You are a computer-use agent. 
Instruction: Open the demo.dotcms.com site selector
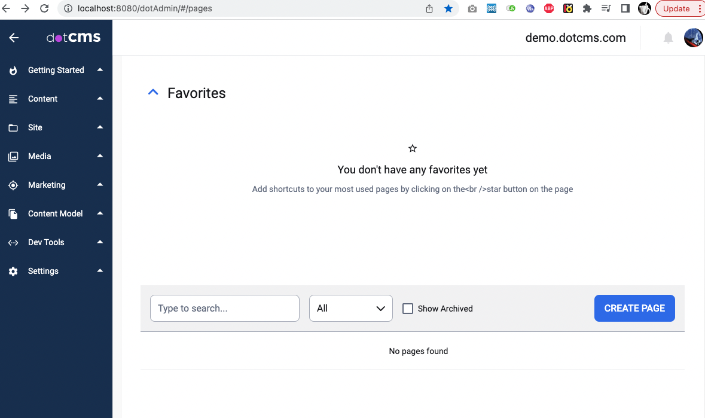click(576, 38)
